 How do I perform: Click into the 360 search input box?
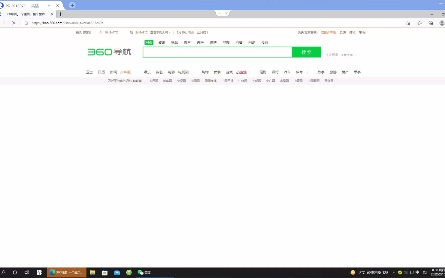point(218,52)
